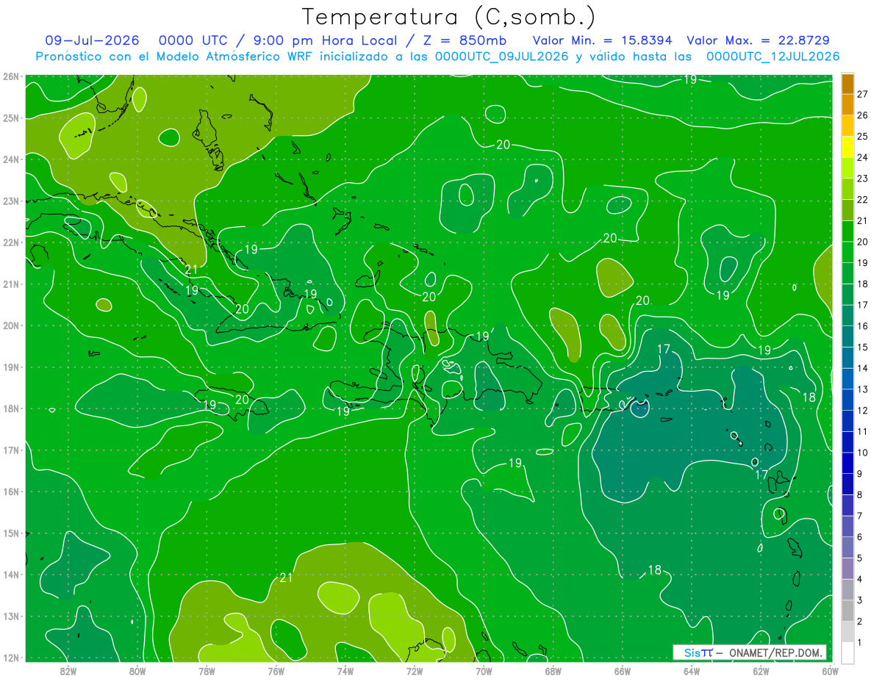Select the "21N" latitude label
Viewport: 882px width, 681px height.
point(10,284)
